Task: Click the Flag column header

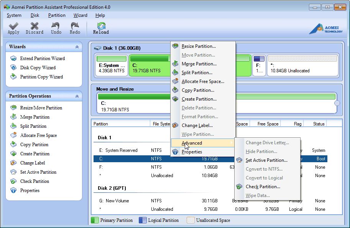Action: coord(292,124)
